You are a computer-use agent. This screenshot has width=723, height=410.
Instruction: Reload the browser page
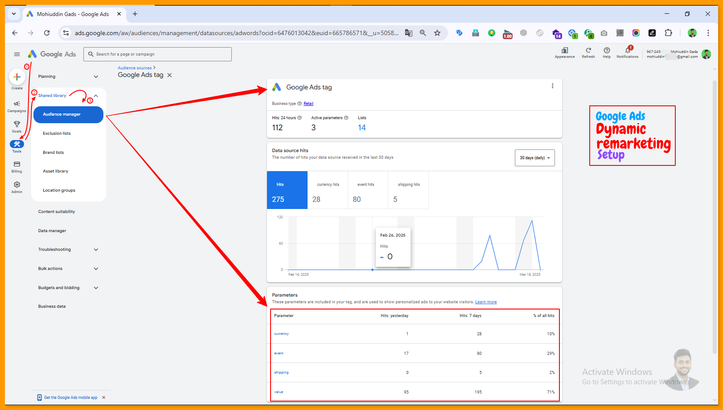(47, 33)
